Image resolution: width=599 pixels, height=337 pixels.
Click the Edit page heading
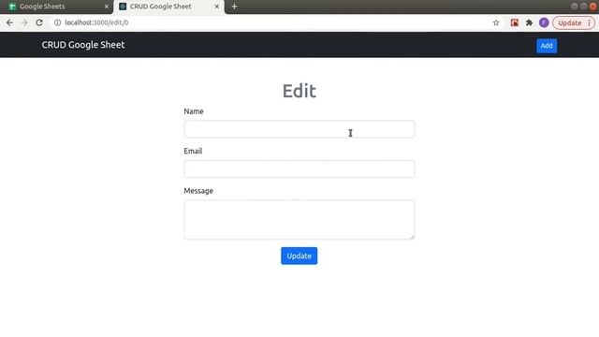299,91
